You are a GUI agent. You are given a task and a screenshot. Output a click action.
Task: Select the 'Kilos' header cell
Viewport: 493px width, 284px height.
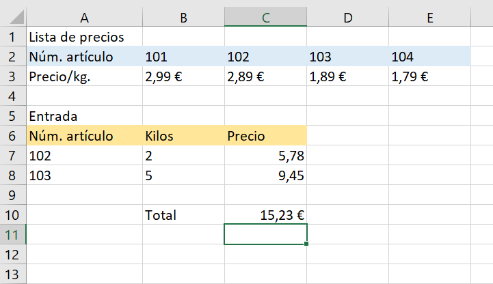[x=184, y=136]
